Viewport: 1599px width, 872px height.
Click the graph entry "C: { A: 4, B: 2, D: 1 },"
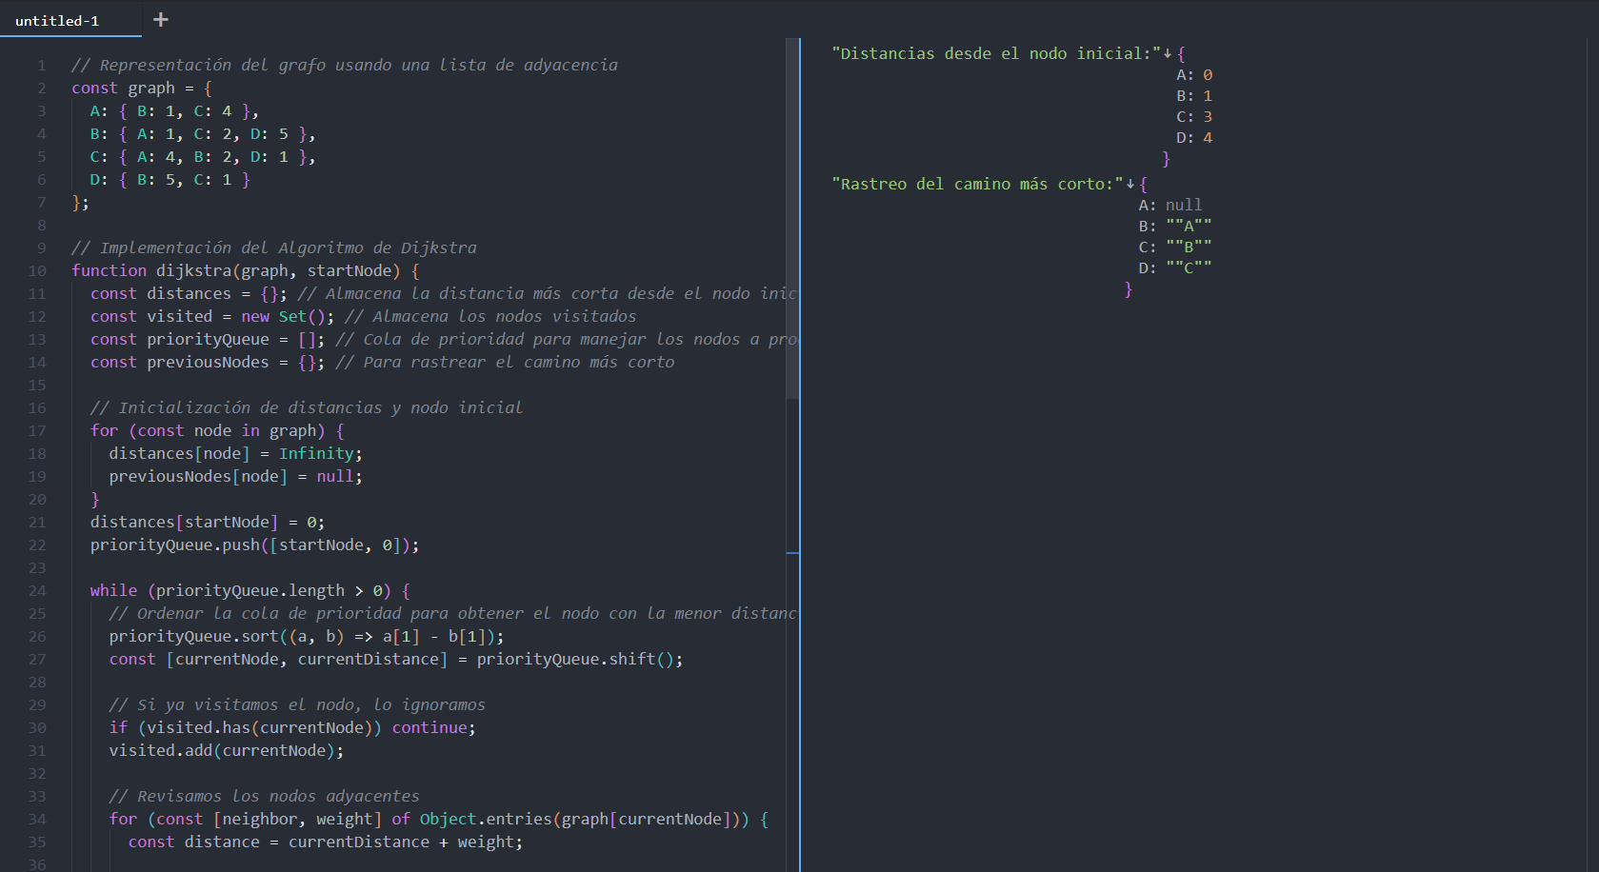pyautogui.click(x=203, y=157)
